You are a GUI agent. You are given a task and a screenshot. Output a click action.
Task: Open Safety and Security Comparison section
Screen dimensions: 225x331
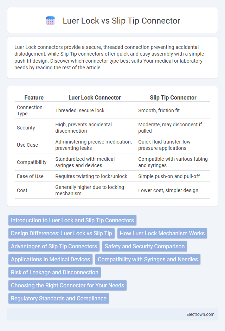pos(144,246)
